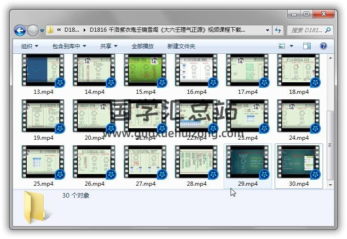The height and width of the screenshot is (239, 347).
Task: Click the player badge icon on 25.mp4
Action: (x=60, y=175)
